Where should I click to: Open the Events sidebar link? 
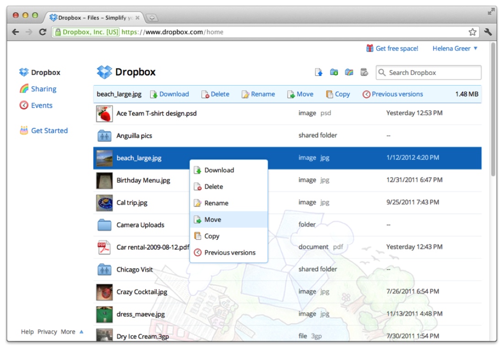[x=42, y=106]
